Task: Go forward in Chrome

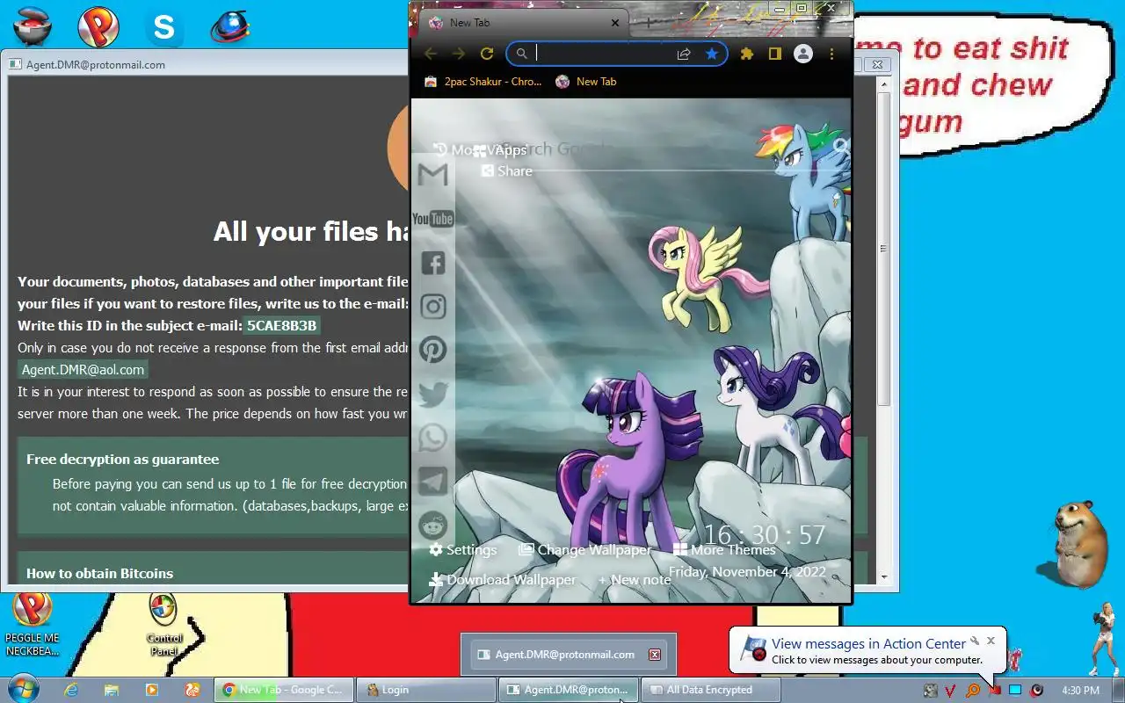Action: point(459,54)
